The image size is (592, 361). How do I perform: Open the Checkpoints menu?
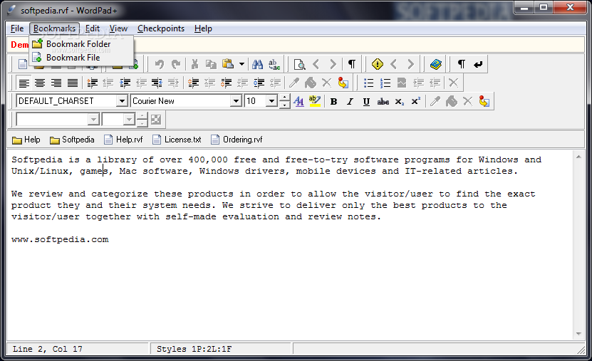[x=161, y=28]
